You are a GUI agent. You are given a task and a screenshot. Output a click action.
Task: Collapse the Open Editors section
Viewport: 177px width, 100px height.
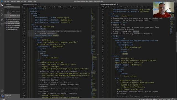pos(12,7)
